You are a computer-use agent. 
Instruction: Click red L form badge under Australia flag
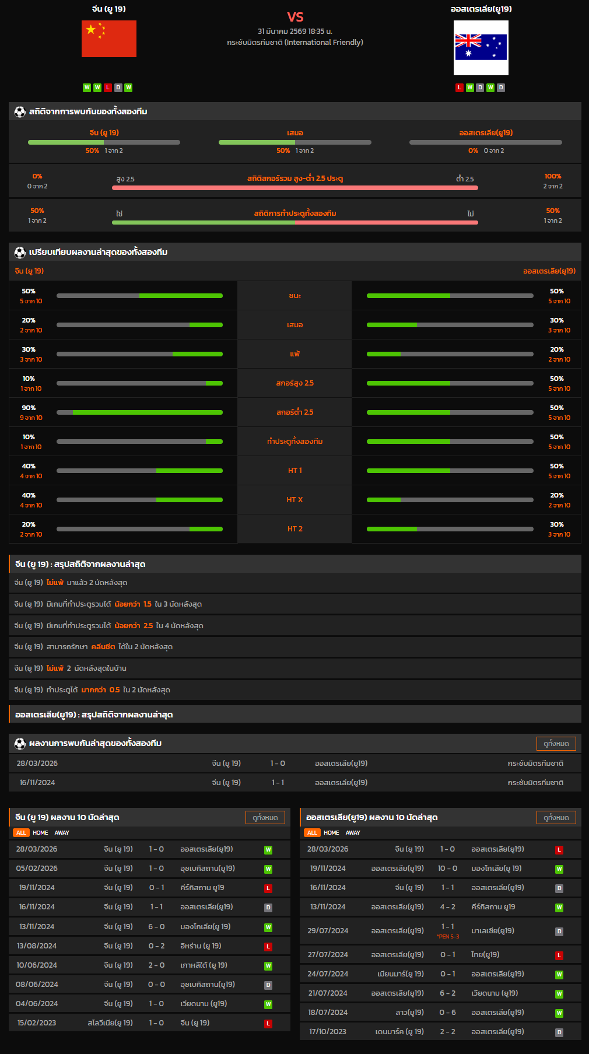click(460, 87)
